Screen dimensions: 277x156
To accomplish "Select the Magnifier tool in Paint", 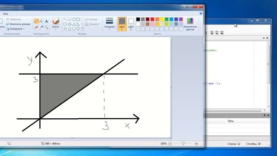I will pos(46,27).
